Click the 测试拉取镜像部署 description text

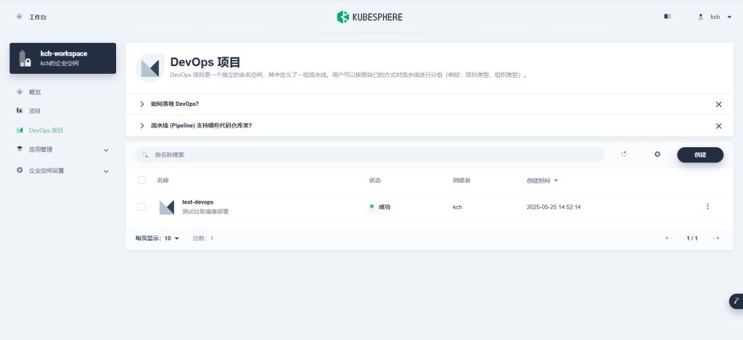pos(205,212)
